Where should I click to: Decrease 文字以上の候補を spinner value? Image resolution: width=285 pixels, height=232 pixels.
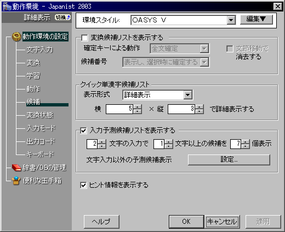[169, 146]
